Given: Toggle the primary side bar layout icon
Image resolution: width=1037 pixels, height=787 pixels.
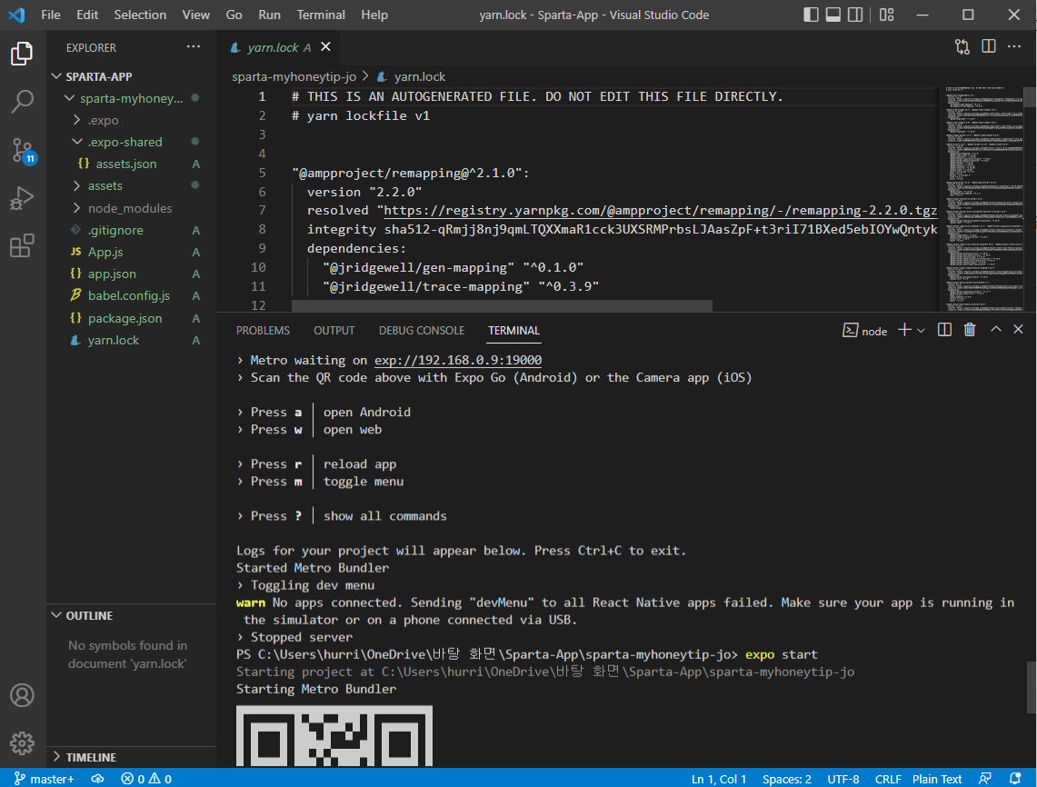Looking at the screenshot, I should pos(811,15).
